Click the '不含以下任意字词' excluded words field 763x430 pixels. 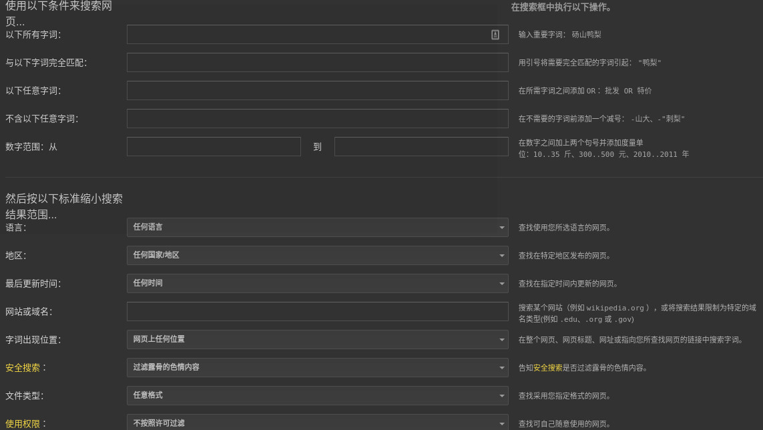[x=317, y=118]
